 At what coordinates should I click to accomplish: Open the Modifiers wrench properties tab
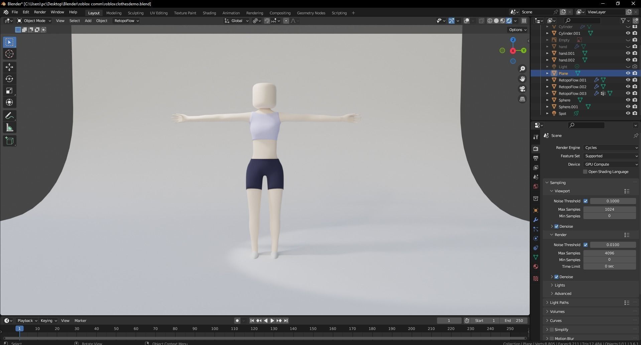coord(536,220)
